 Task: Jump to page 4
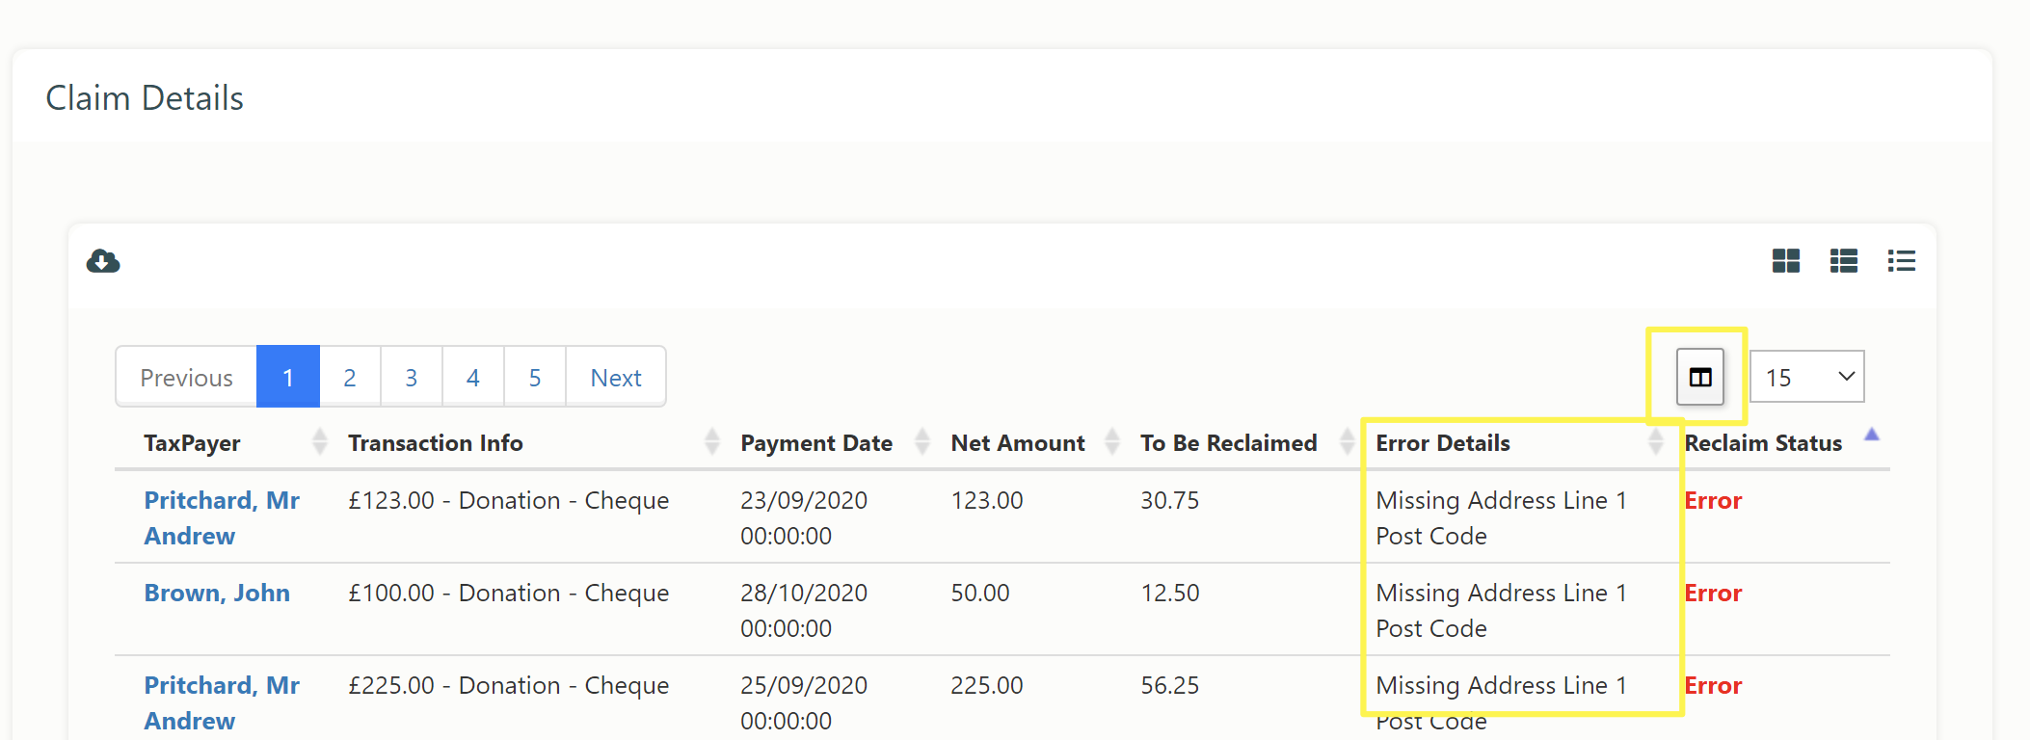point(473,377)
